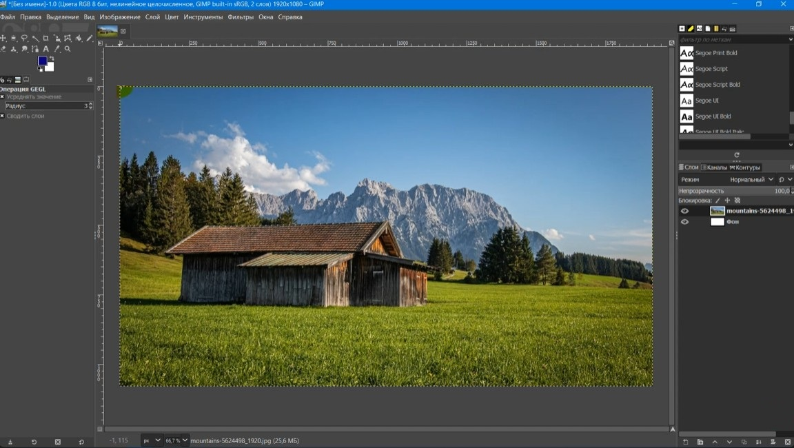The image size is (794, 448).
Task: Click the blue foreground color swatch
Action: click(x=42, y=61)
